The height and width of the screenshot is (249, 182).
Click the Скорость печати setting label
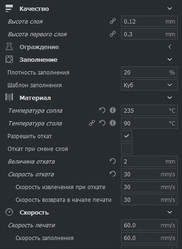tap(32, 225)
